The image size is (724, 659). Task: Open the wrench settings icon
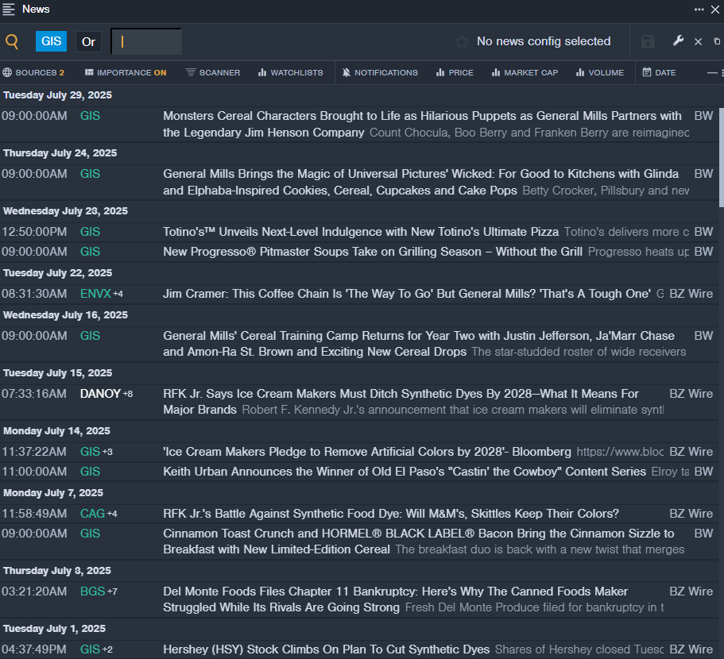point(678,41)
